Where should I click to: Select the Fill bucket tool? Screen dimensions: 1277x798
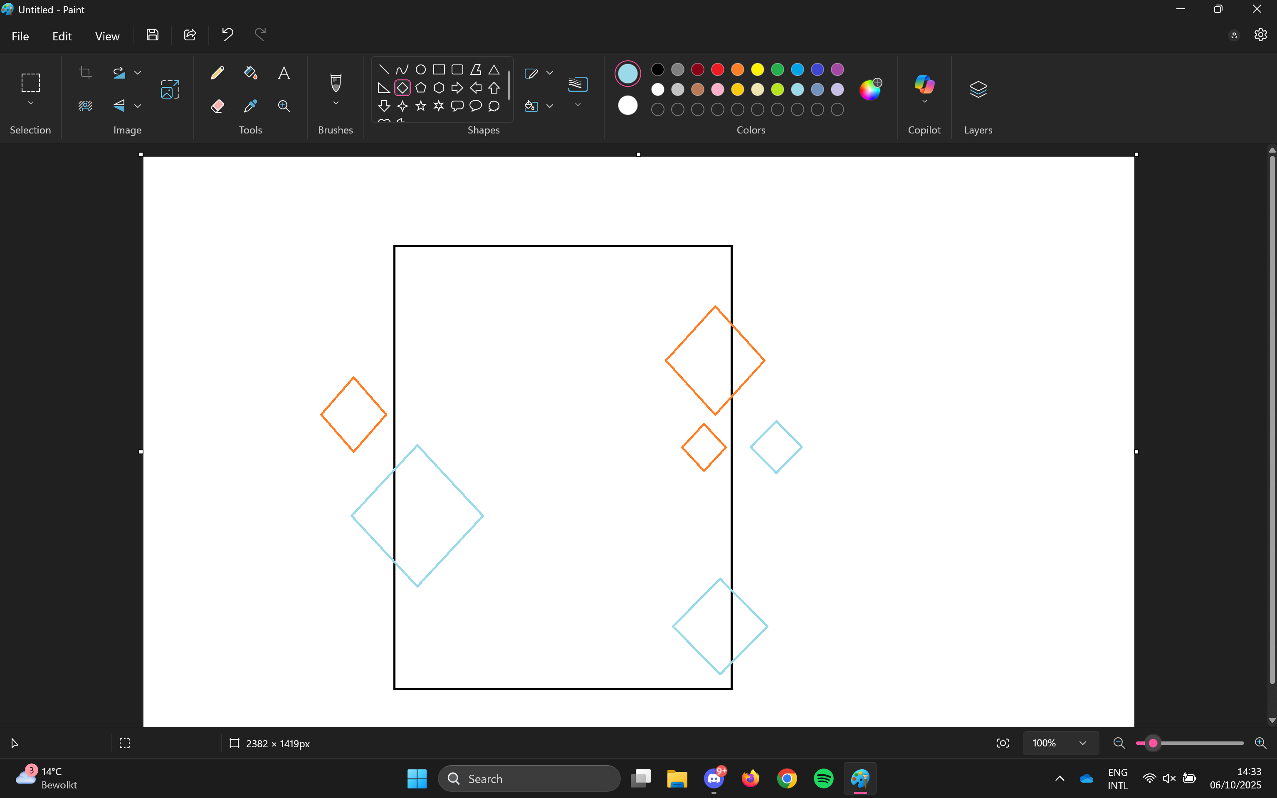click(250, 73)
